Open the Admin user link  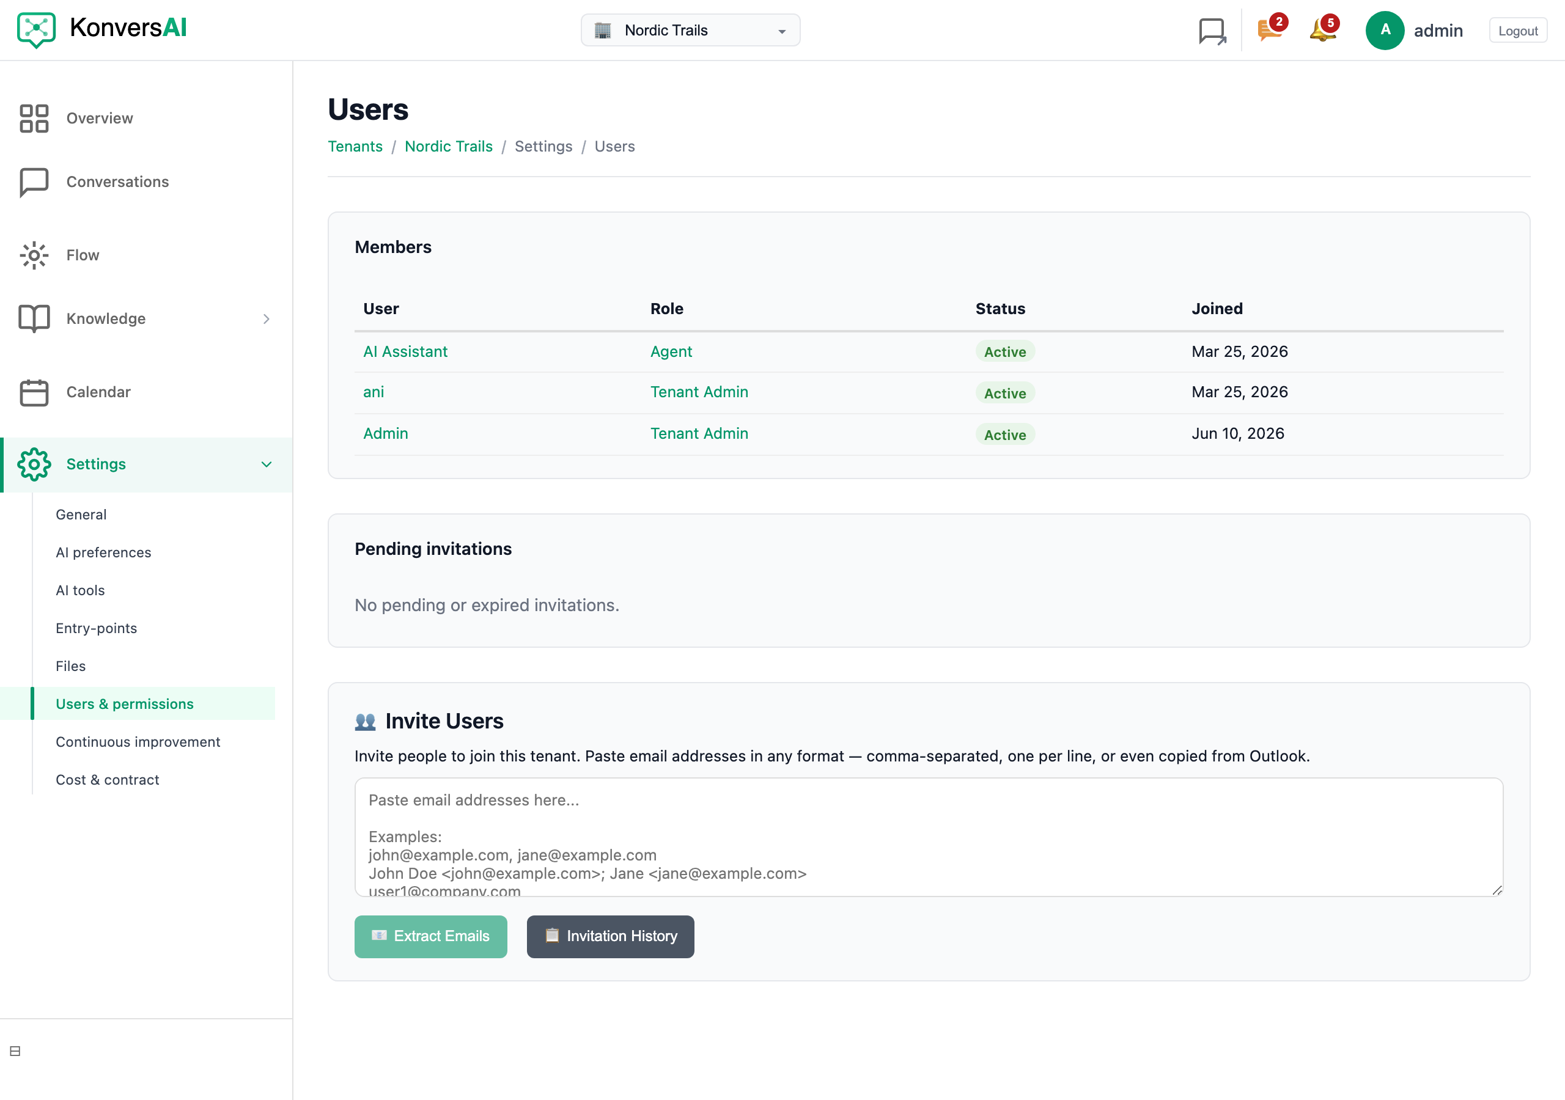coord(386,433)
